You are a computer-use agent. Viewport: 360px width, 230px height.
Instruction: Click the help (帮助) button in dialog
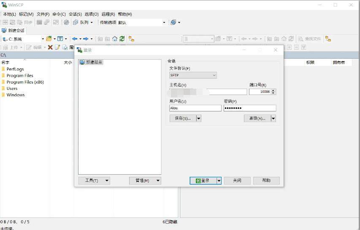click(x=266, y=181)
